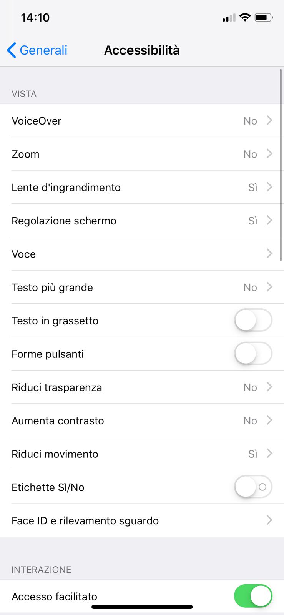
Task: Tap the home indicator bar at the bottom
Action: (142, 607)
